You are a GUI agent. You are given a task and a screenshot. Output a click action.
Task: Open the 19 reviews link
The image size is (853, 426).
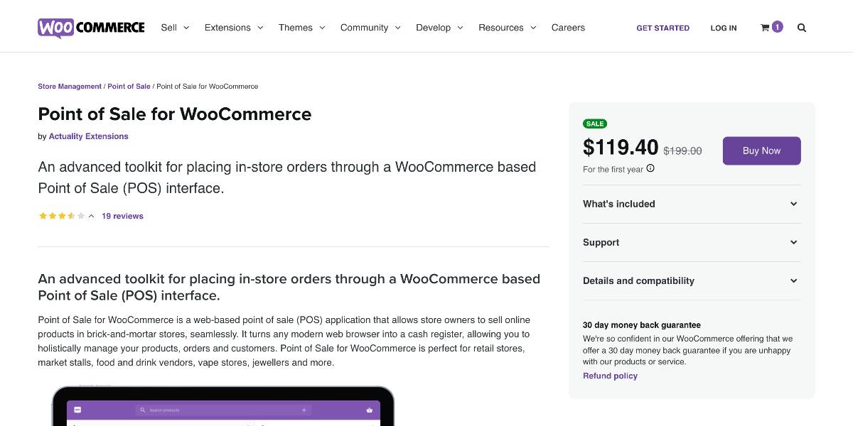[x=122, y=216]
